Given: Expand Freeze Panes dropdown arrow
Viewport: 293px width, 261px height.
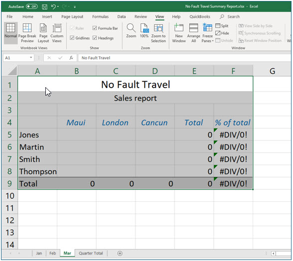Looking at the screenshot, I should (x=213, y=41).
